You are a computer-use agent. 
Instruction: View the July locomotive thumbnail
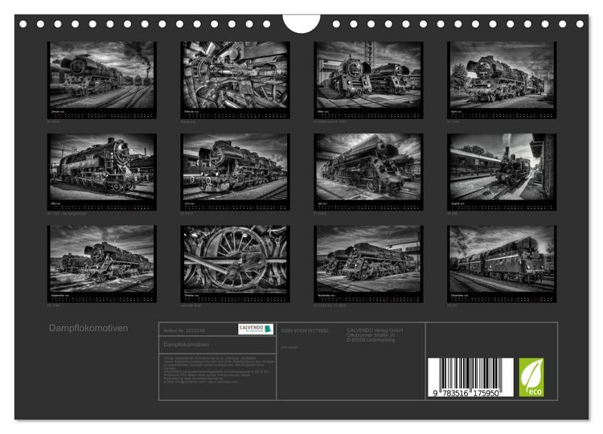[368, 172]
